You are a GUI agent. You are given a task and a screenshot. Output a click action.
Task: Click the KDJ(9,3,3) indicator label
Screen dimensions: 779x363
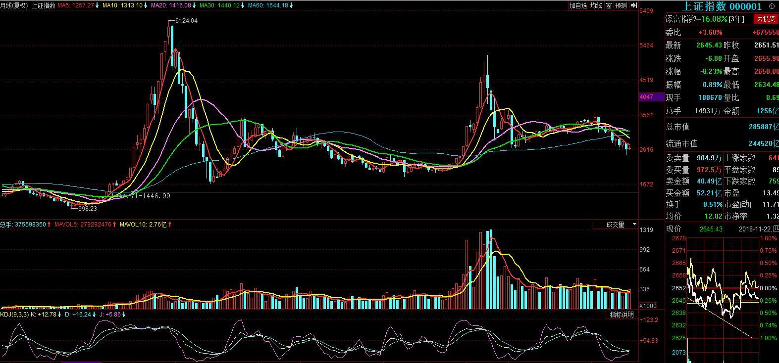point(14,314)
